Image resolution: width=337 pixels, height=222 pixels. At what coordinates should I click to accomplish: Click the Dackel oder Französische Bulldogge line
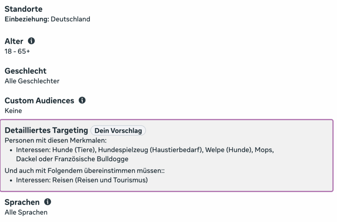[x=72, y=159]
